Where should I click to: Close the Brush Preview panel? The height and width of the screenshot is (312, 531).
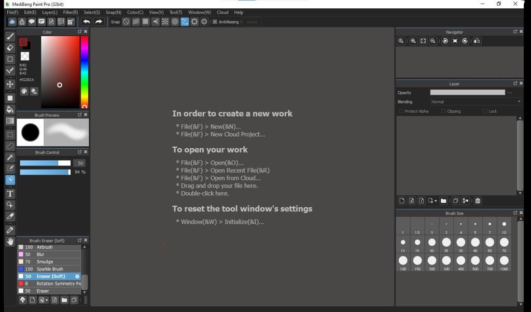coord(86,115)
